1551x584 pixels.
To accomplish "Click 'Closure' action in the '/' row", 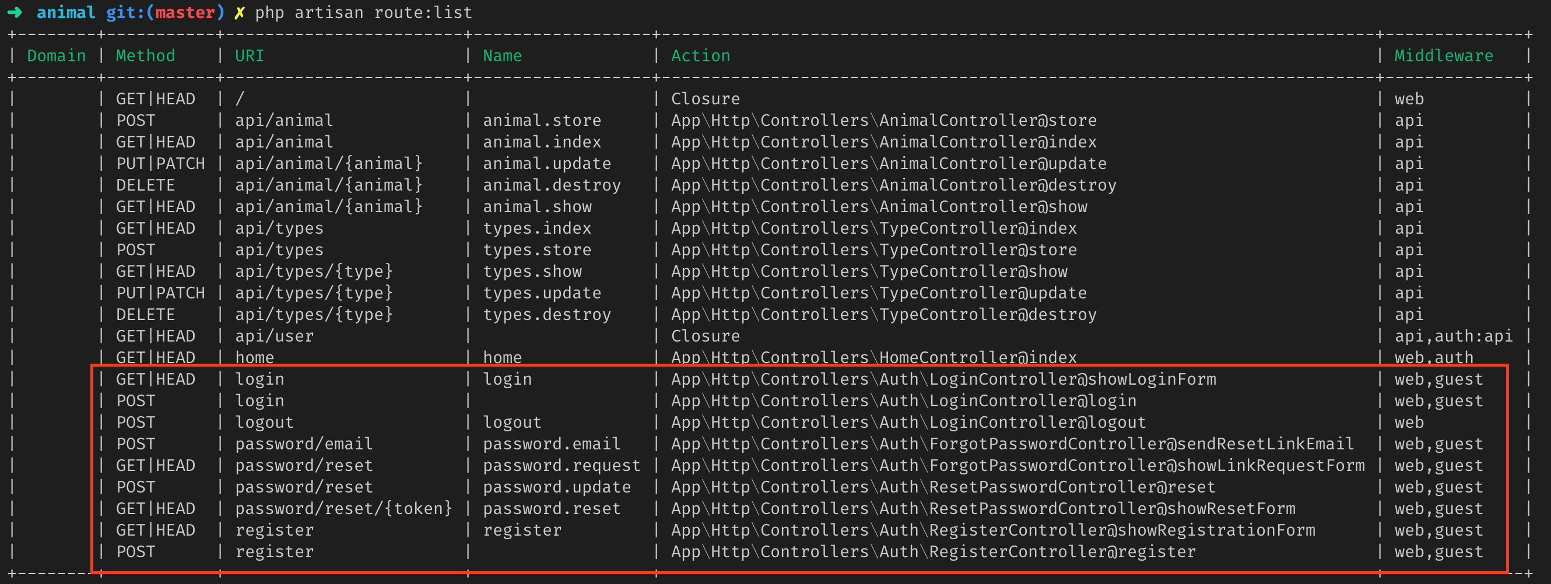I will tap(705, 99).
